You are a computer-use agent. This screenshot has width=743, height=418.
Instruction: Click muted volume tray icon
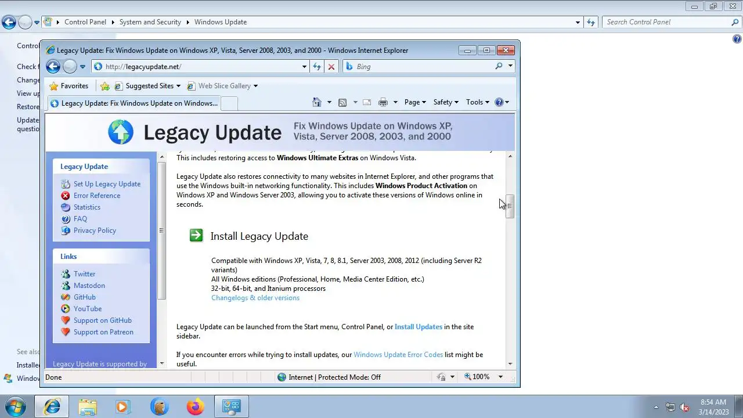pyautogui.click(x=684, y=407)
